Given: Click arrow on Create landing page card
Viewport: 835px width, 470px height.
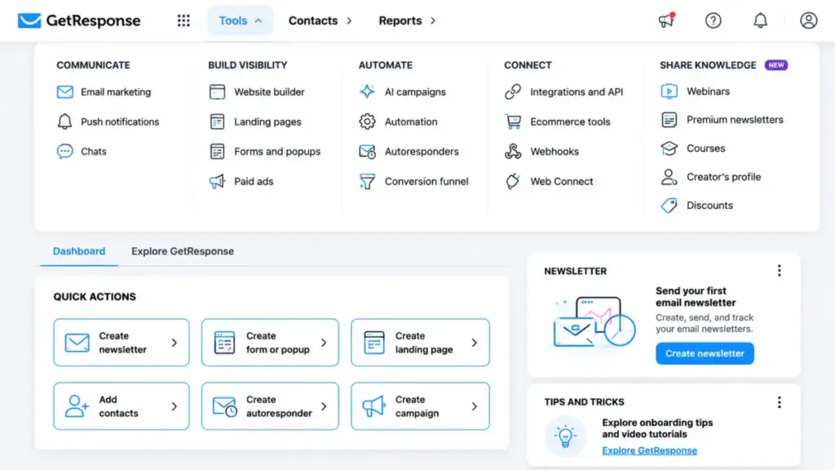Looking at the screenshot, I should click(x=474, y=343).
